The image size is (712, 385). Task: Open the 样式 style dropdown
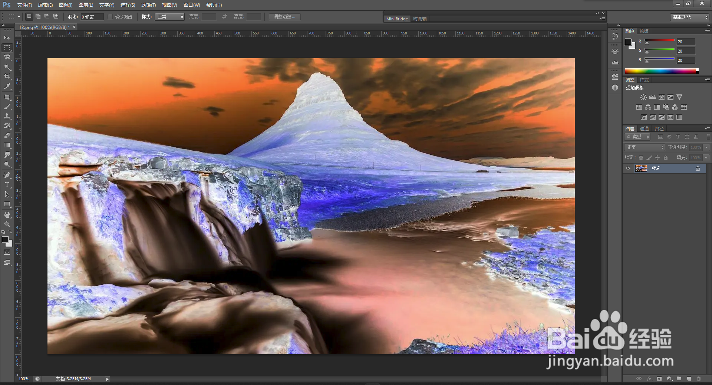[170, 17]
